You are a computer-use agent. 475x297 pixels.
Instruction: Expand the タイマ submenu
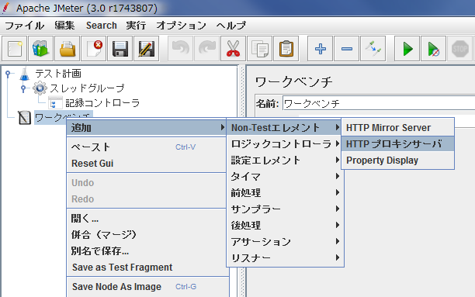coord(285,177)
